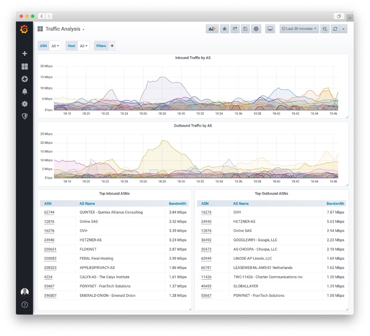Click the Top Inbound ASNs panel title
The width and height of the screenshot is (370, 336).
(x=114, y=193)
